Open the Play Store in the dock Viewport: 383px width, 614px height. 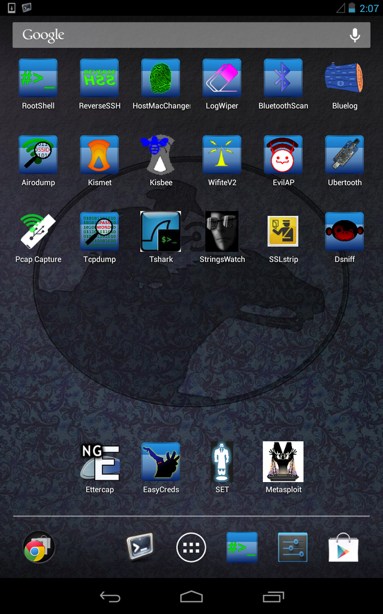pos(344,547)
